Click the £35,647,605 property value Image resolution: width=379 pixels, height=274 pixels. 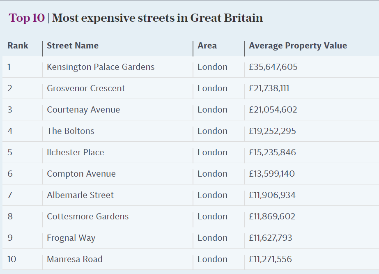[x=273, y=67]
